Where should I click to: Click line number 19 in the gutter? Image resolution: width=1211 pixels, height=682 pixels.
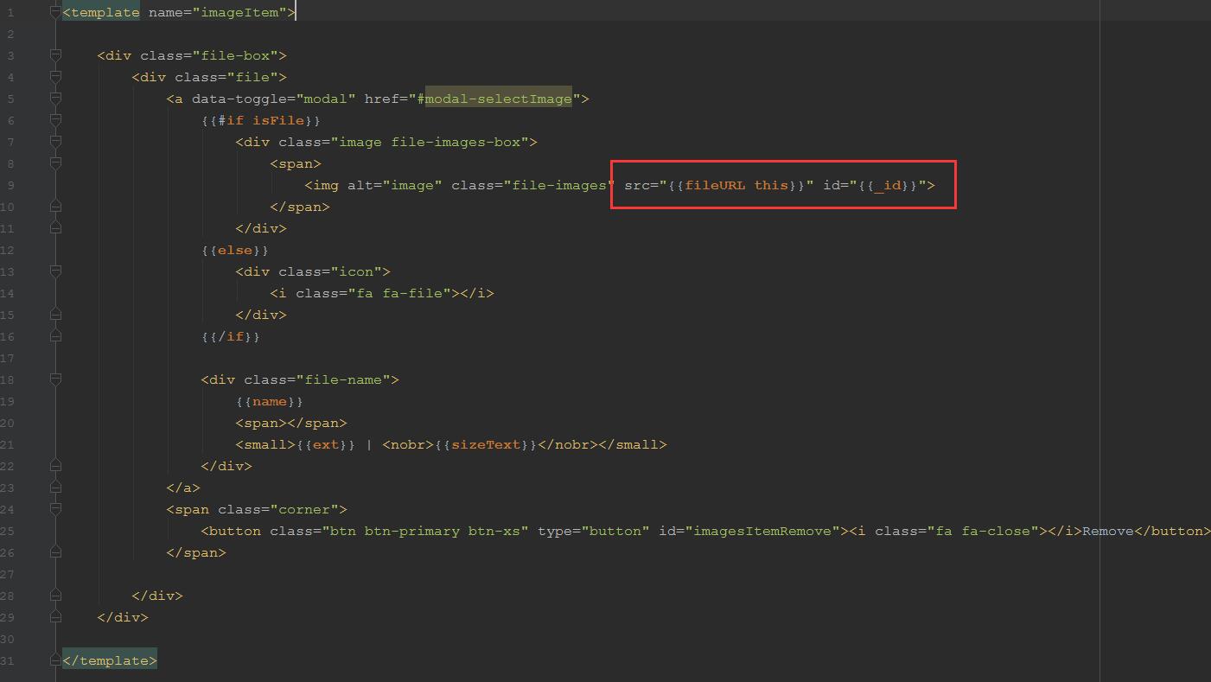click(x=8, y=401)
